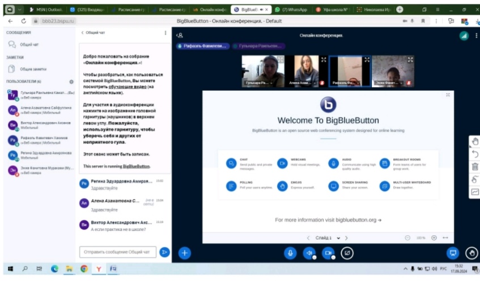The height and width of the screenshot is (284, 480).
Task: Click the whiteboard undo arrow
Action: tap(475, 154)
